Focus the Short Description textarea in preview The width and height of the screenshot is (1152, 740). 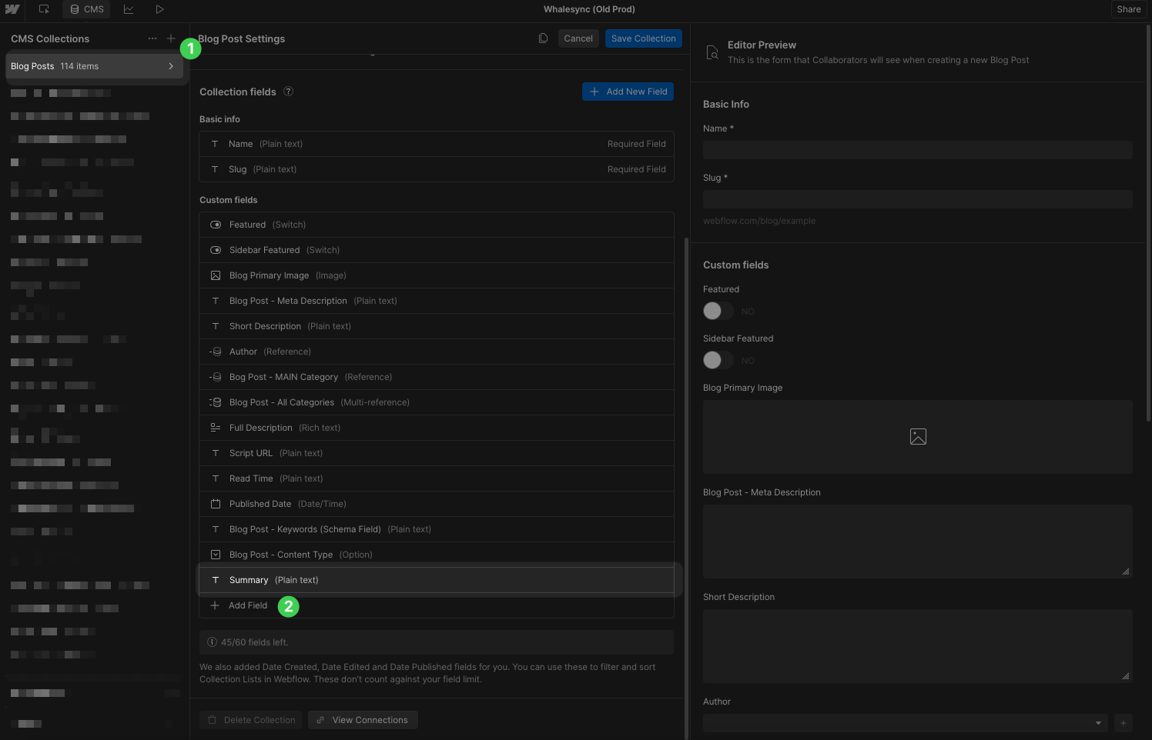(918, 646)
